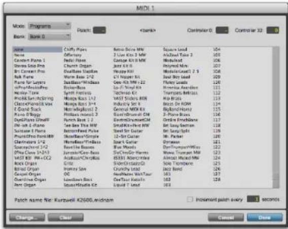Select patch 'Soul Boy Lead'
This screenshot has width=288, height=229.
click(x=176, y=77)
